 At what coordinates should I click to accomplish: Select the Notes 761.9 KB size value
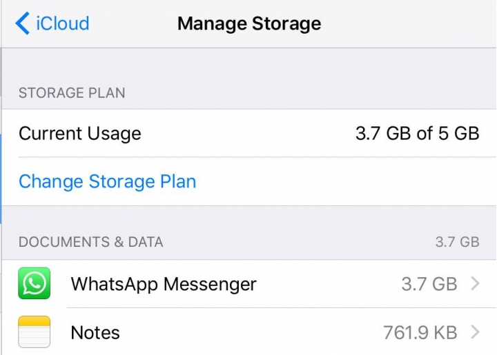pos(420,332)
